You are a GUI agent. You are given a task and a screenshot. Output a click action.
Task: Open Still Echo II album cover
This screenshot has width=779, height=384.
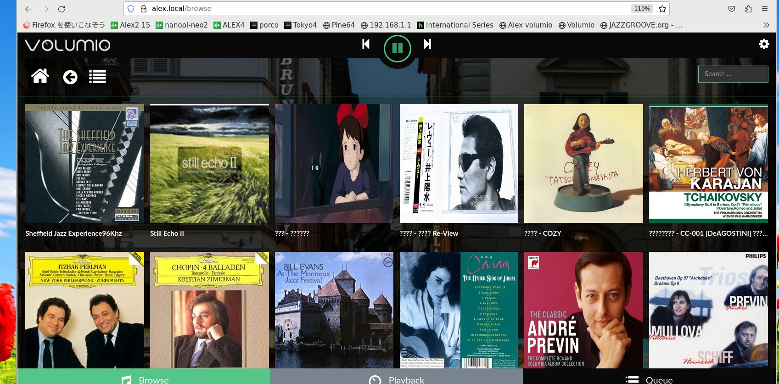[209, 163]
